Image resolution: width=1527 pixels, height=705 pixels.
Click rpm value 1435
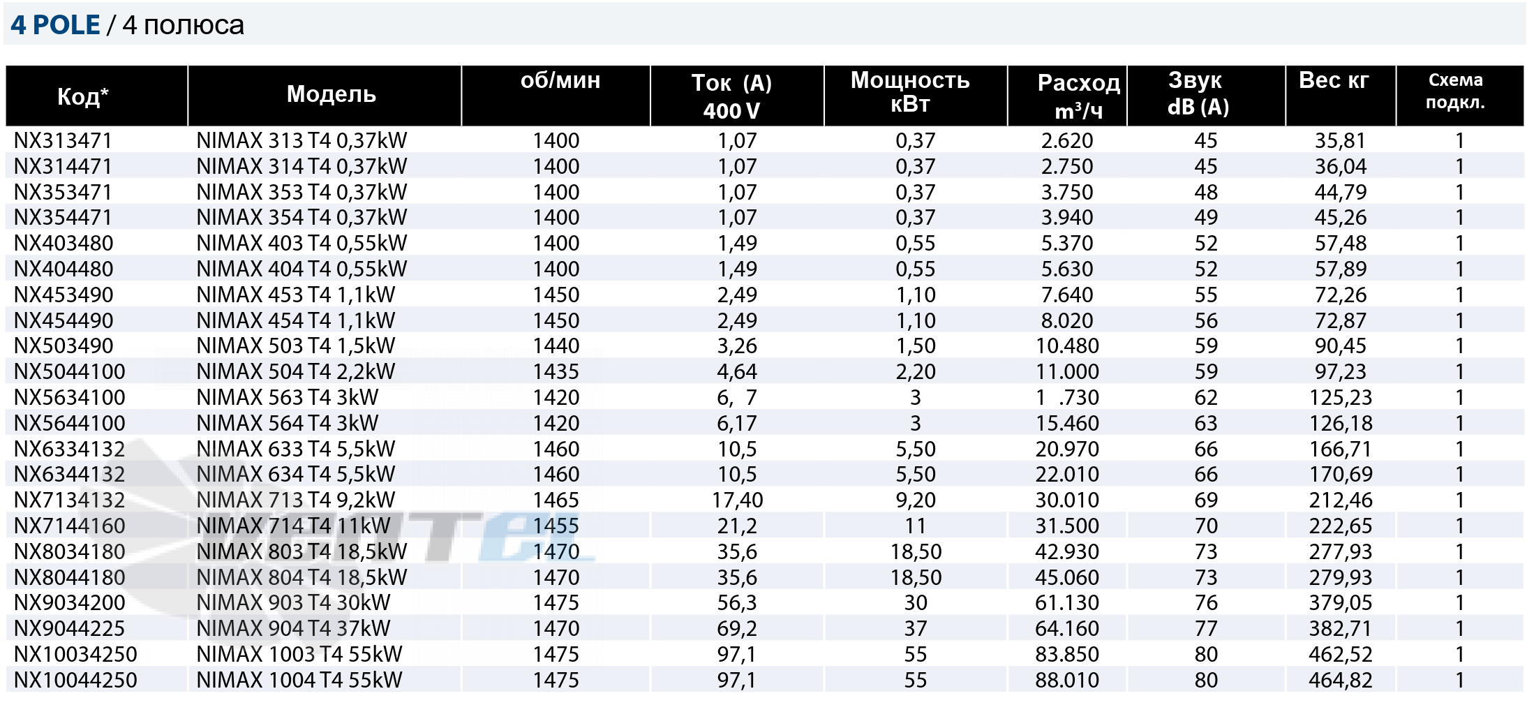tap(556, 372)
